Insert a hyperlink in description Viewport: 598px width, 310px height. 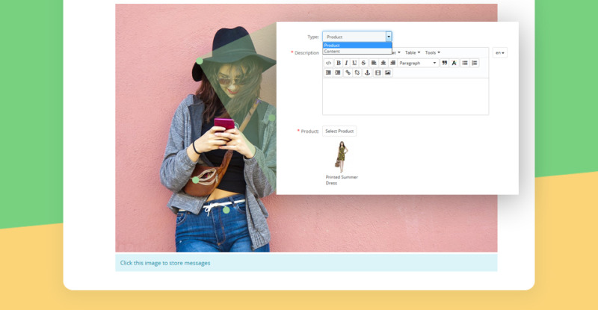tap(348, 72)
